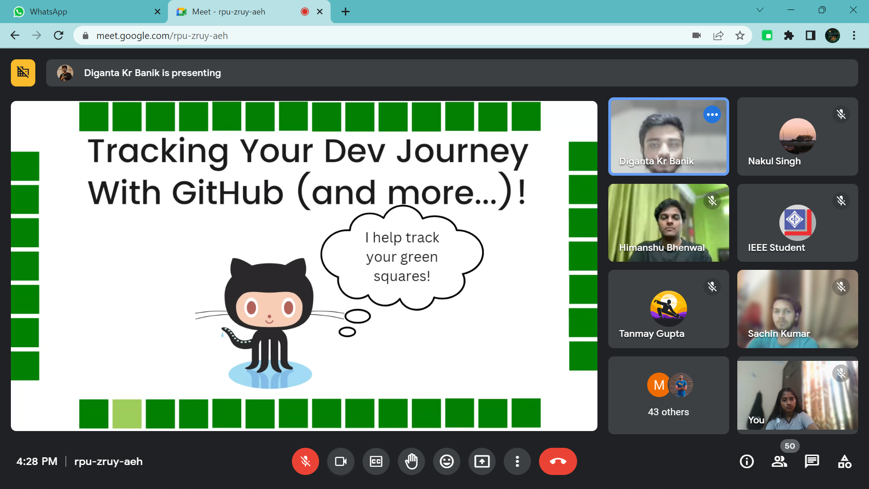The height and width of the screenshot is (489, 869).
Task: Unmute the microphone button
Action: coord(306,461)
